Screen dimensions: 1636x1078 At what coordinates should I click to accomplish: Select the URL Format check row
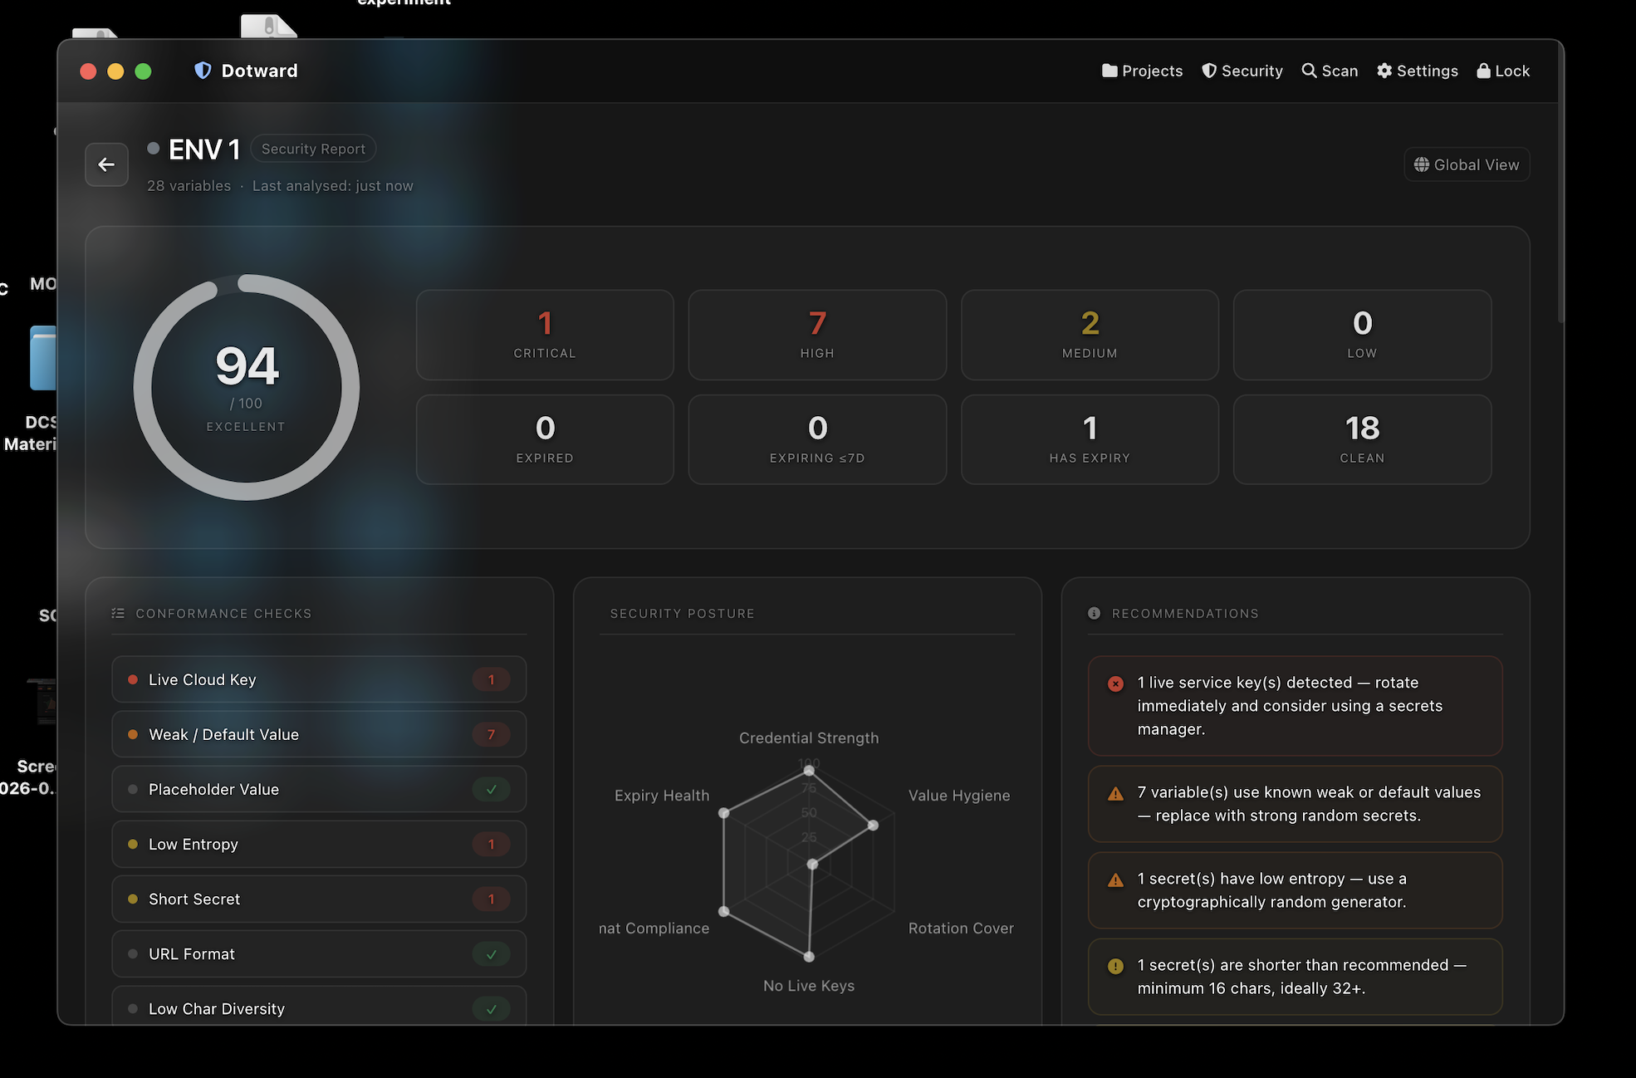point(319,953)
